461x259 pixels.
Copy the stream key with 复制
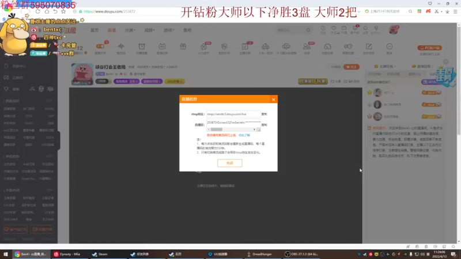click(x=264, y=125)
